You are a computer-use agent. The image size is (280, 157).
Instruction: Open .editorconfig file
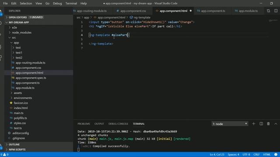38,133
